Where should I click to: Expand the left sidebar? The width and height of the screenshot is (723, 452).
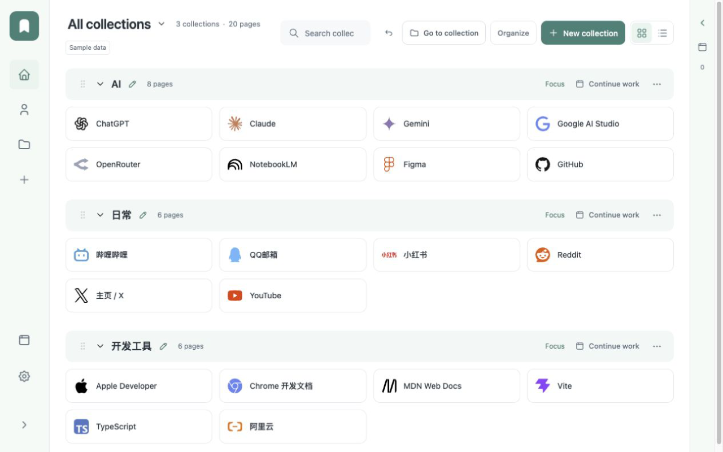pos(24,425)
